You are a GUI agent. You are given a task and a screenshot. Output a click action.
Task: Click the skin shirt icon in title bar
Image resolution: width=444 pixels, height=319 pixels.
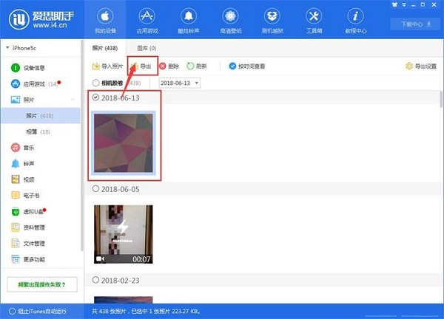pos(394,4)
